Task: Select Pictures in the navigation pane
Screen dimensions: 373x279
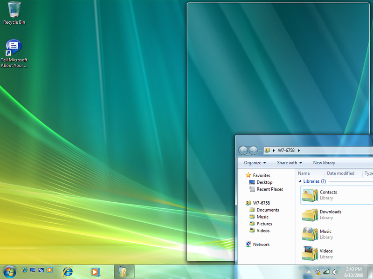Action: [x=264, y=224]
